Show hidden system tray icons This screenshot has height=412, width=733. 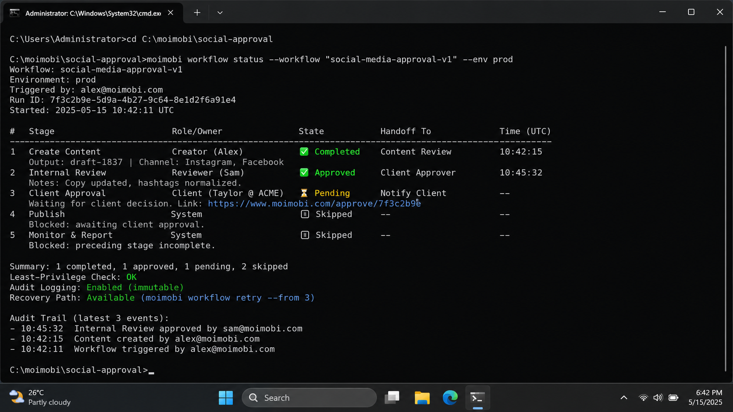pyautogui.click(x=624, y=398)
